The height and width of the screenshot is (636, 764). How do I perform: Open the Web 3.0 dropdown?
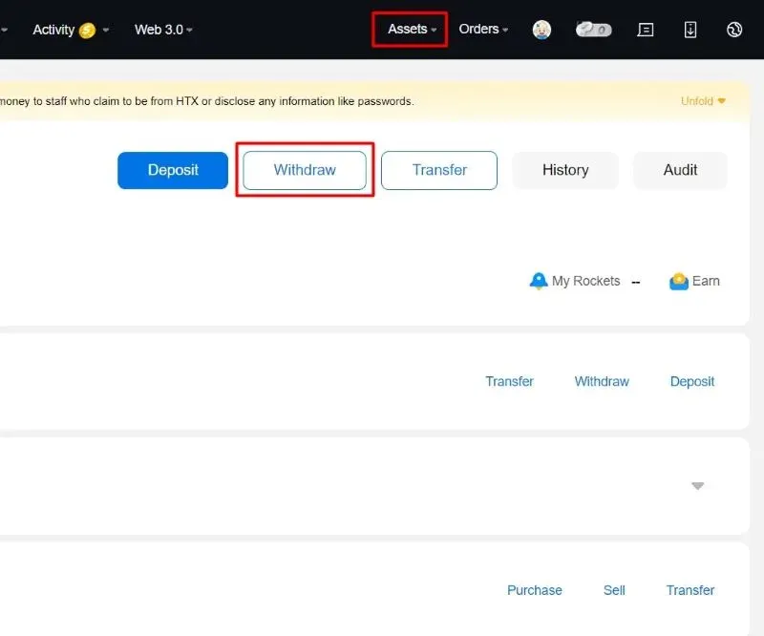(160, 30)
